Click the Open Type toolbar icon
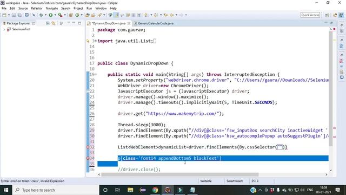 pyautogui.click(x=88, y=15)
